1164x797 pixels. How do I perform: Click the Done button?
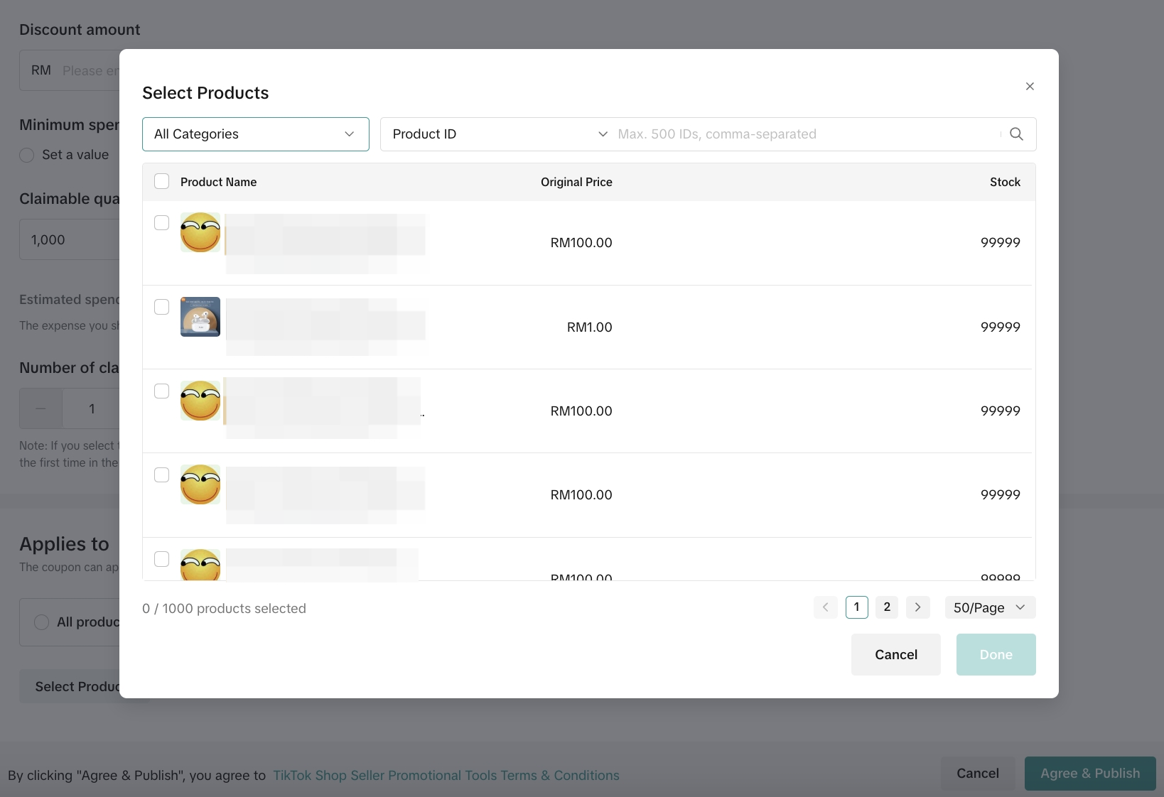point(996,655)
